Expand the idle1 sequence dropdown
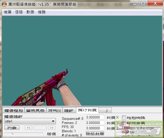The image size is (164, 138). (x=30, y=121)
